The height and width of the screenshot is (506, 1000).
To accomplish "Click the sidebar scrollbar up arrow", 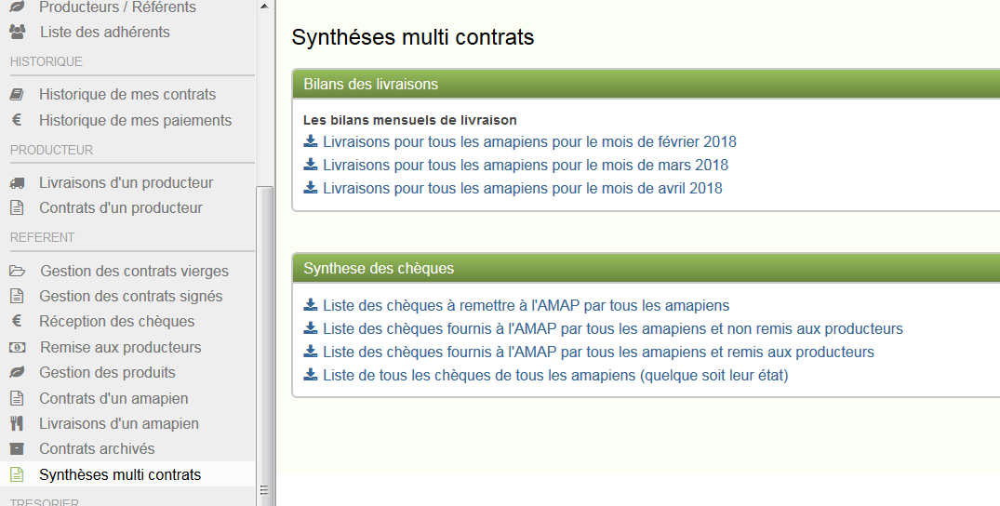I will pyautogui.click(x=264, y=7).
